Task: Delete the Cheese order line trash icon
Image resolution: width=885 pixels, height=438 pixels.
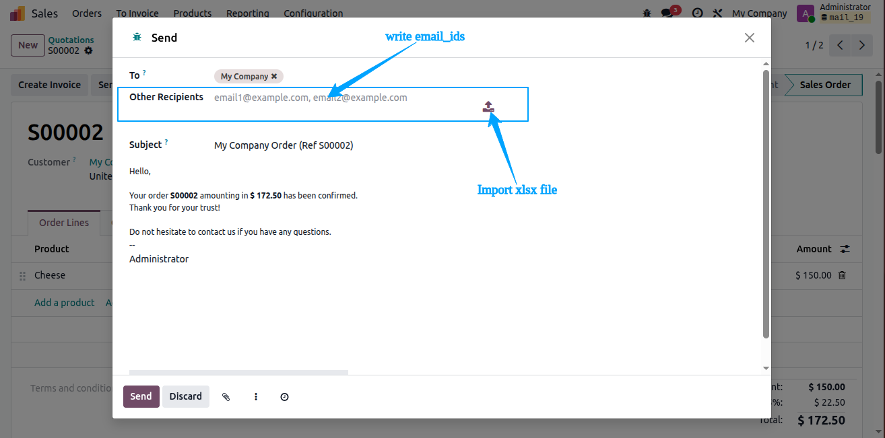Action: click(x=842, y=275)
